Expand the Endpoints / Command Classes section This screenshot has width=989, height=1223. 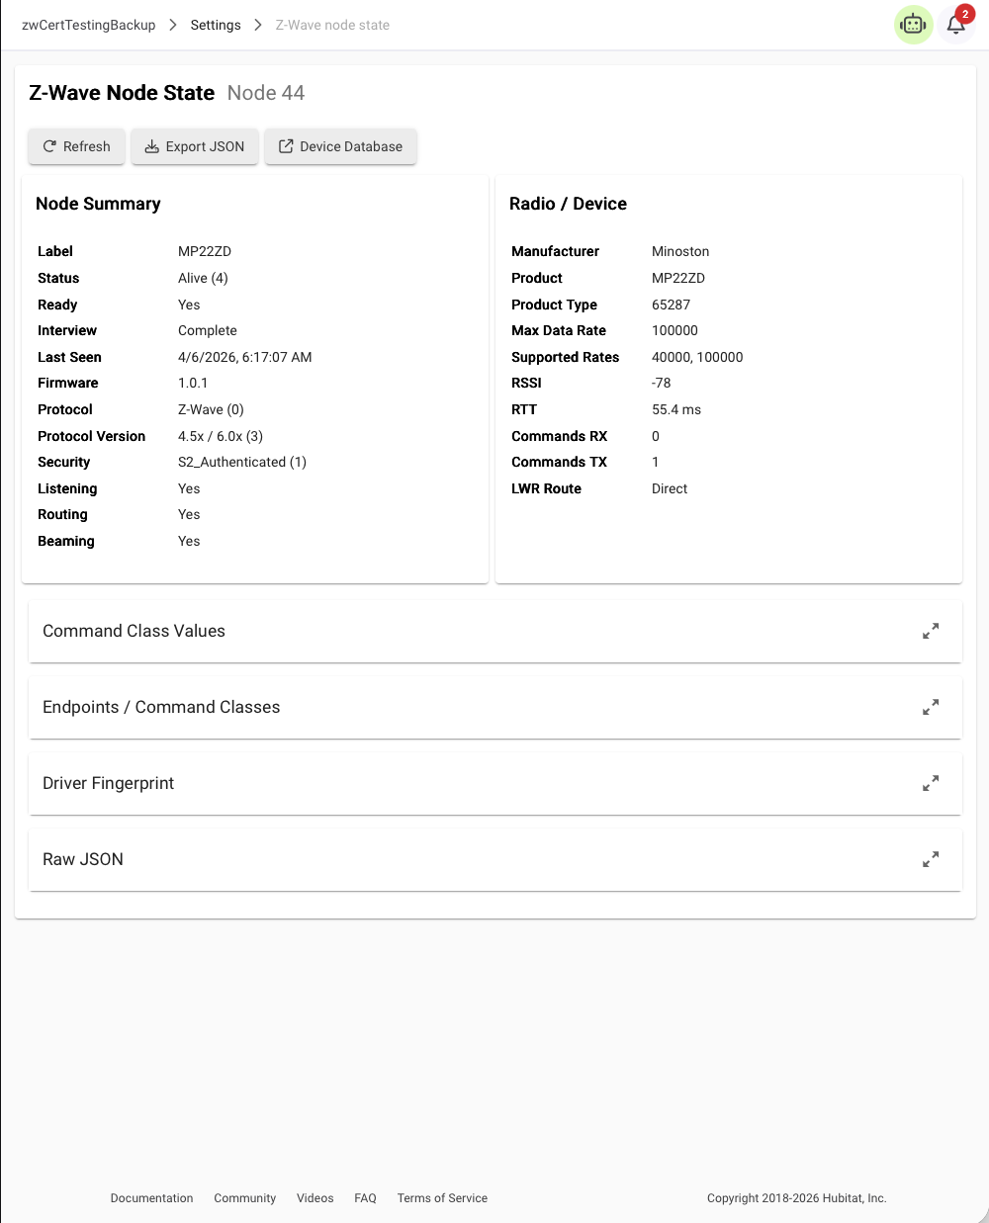click(161, 707)
